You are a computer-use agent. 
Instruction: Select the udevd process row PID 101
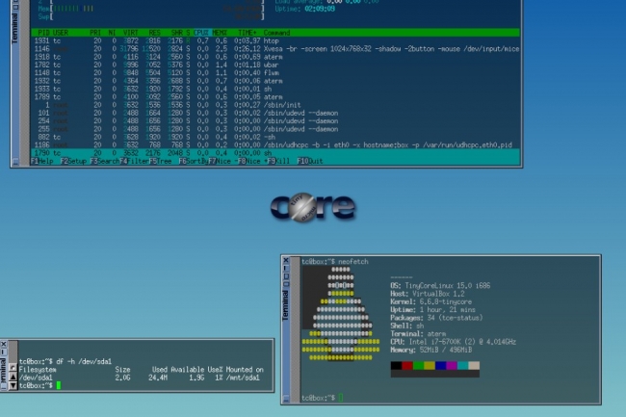pyautogui.click(x=275, y=113)
